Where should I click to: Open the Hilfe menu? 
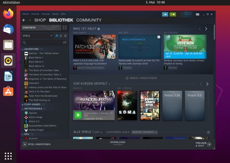[x=63, y=14]
